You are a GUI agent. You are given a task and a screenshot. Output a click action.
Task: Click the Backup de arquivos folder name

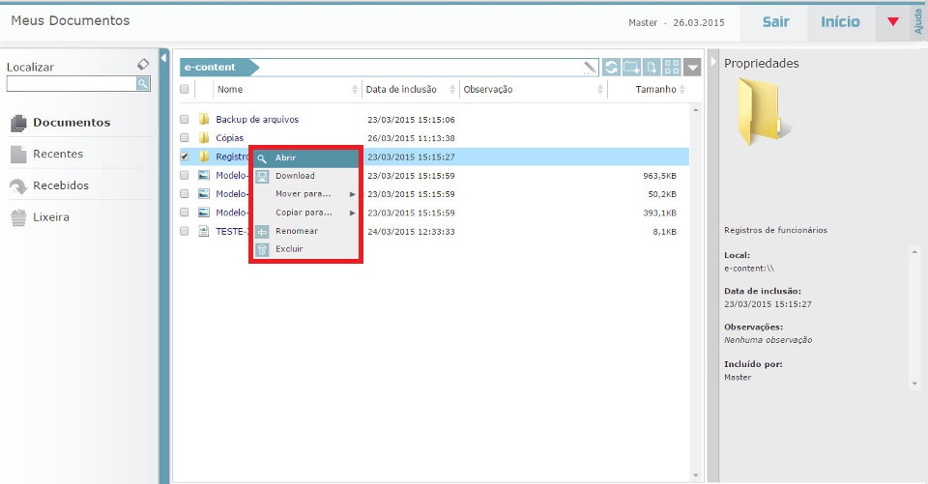coord(257,120)
